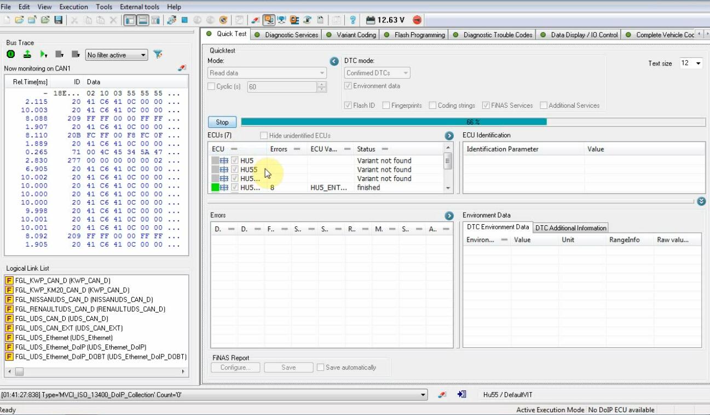Click the red ignition key icon beside voltage

[x=417, y=20]
